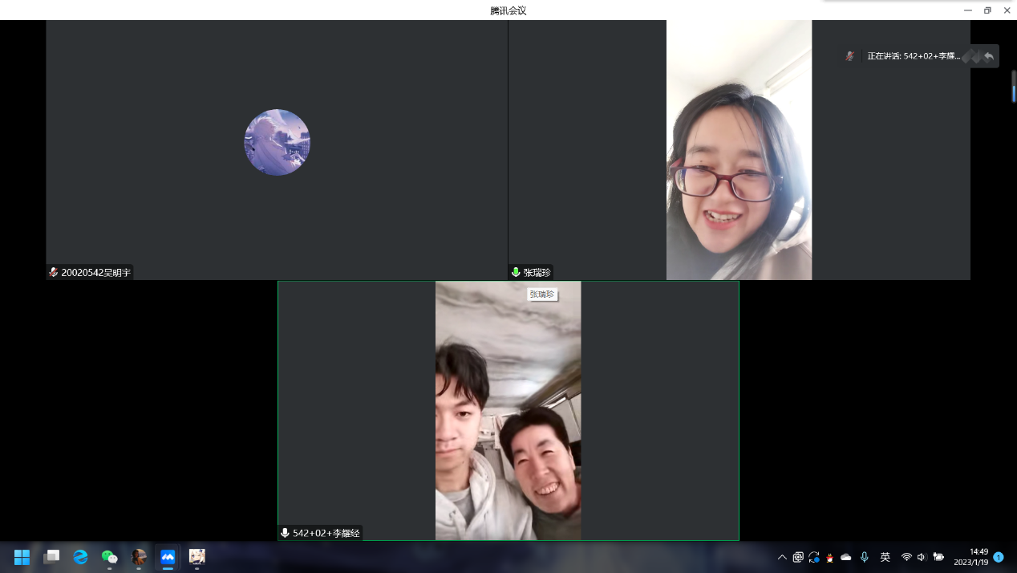1017x573 pixels.
Task: Launch Microsoft Edge from the taskbar
Action: pyautogui.click(x=80, y=557)
